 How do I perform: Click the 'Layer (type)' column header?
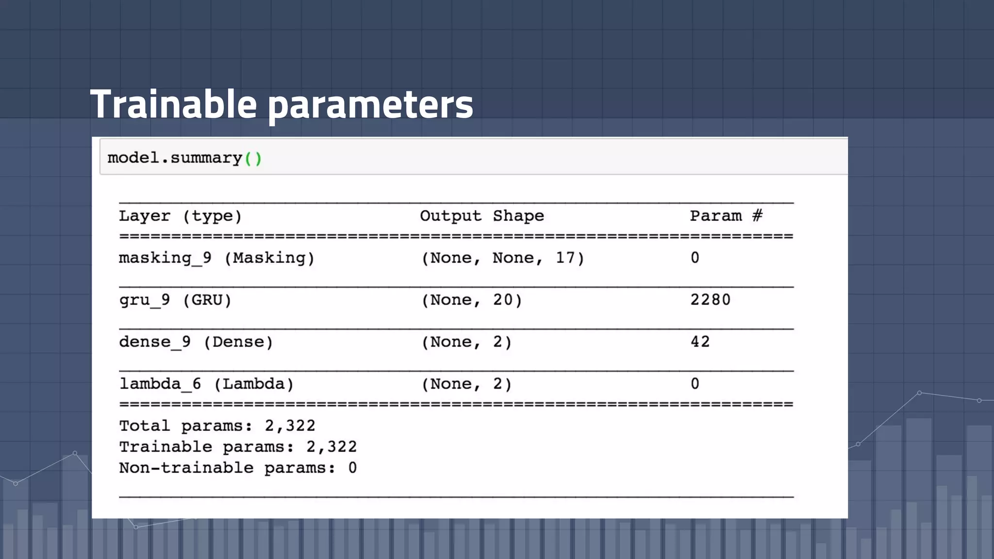(x=181, y=216)
